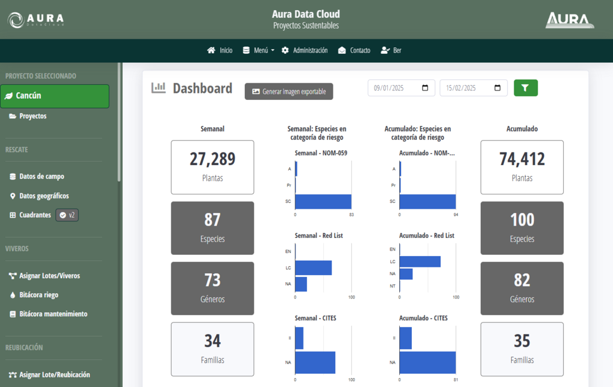Click the user icon beside Ber
Screen dimensions: 613x387
(385, 50)
